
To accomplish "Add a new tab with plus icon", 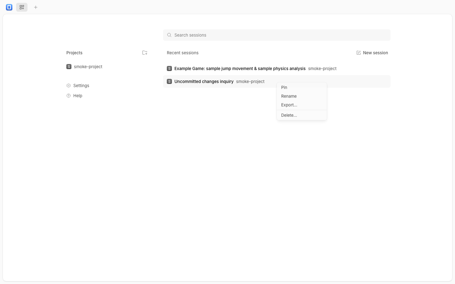I will coord(36,7).
